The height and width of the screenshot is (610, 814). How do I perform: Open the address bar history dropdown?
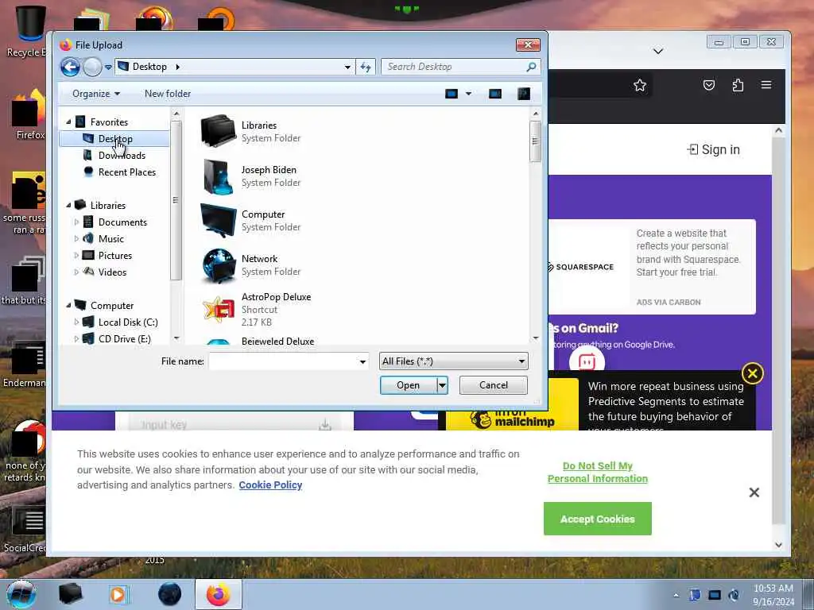pos(347,67)
